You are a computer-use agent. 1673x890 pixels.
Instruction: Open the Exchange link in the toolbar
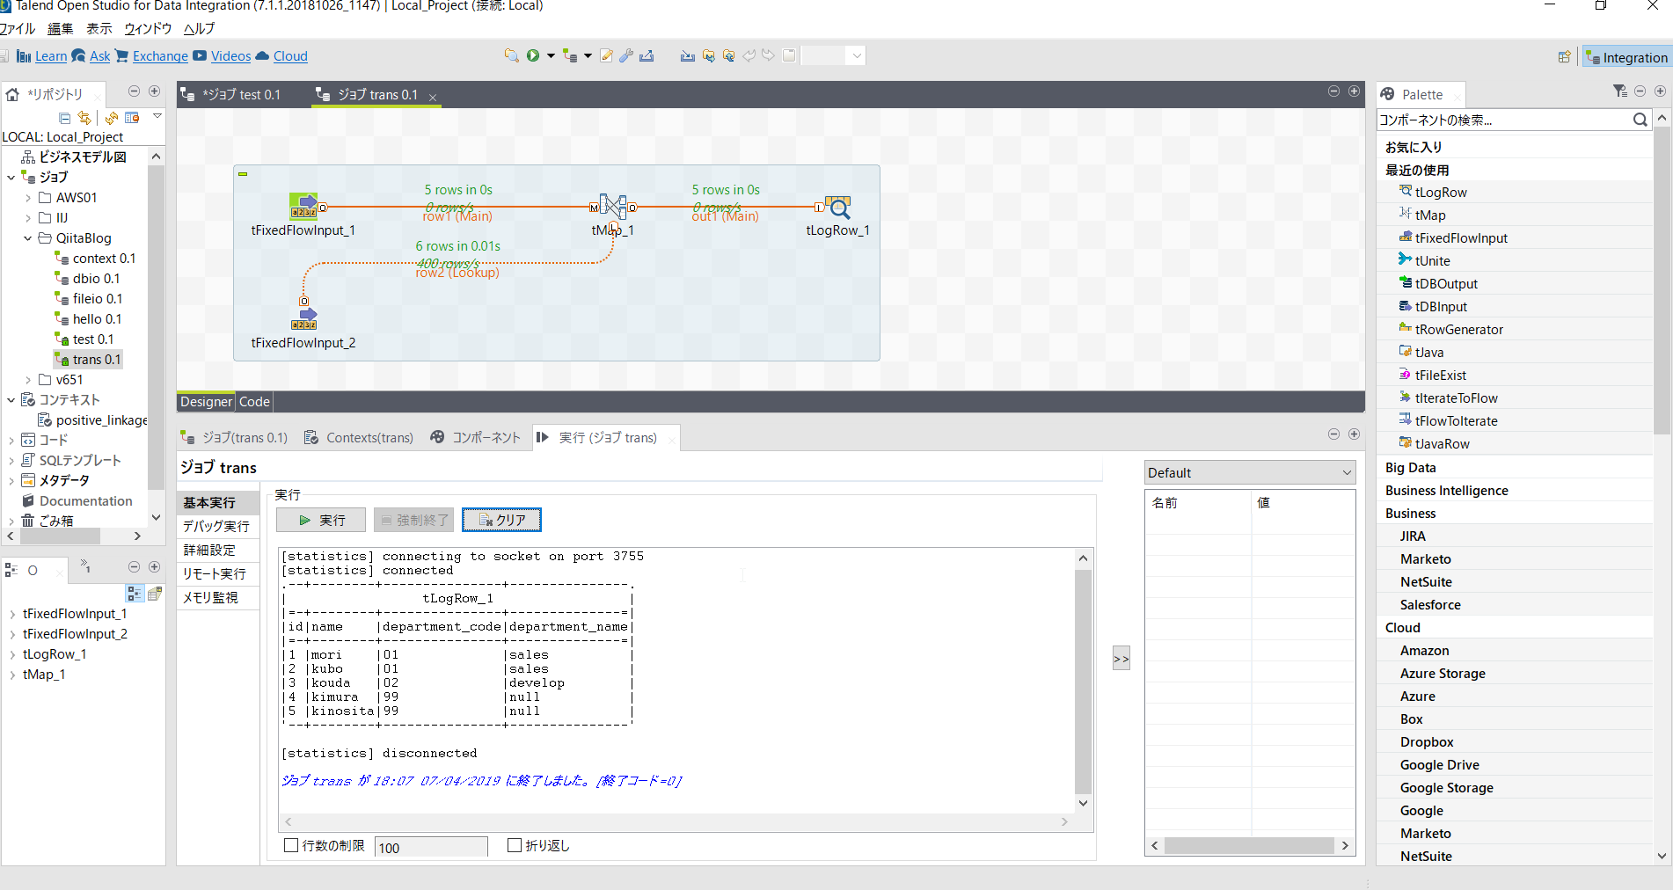click(159, 55)
